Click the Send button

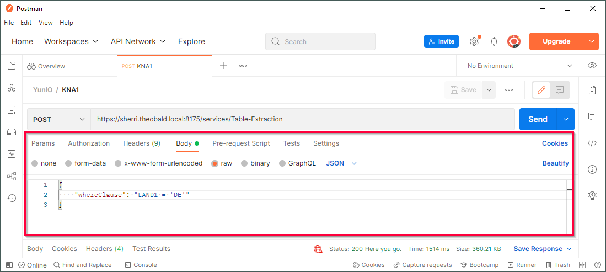(x=538, y=119)
